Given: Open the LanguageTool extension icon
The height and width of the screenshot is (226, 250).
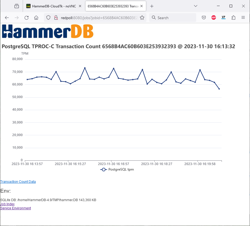Looking at the screenshot, I should click(223, 17).
